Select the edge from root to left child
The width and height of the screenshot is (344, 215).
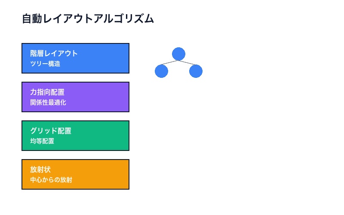pyautogui.click(x=171, y=62)
